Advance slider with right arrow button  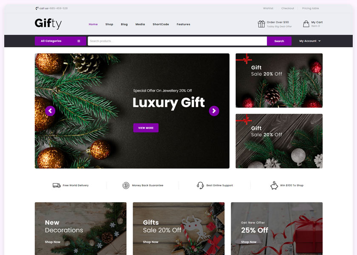click(x=214, y=111)
